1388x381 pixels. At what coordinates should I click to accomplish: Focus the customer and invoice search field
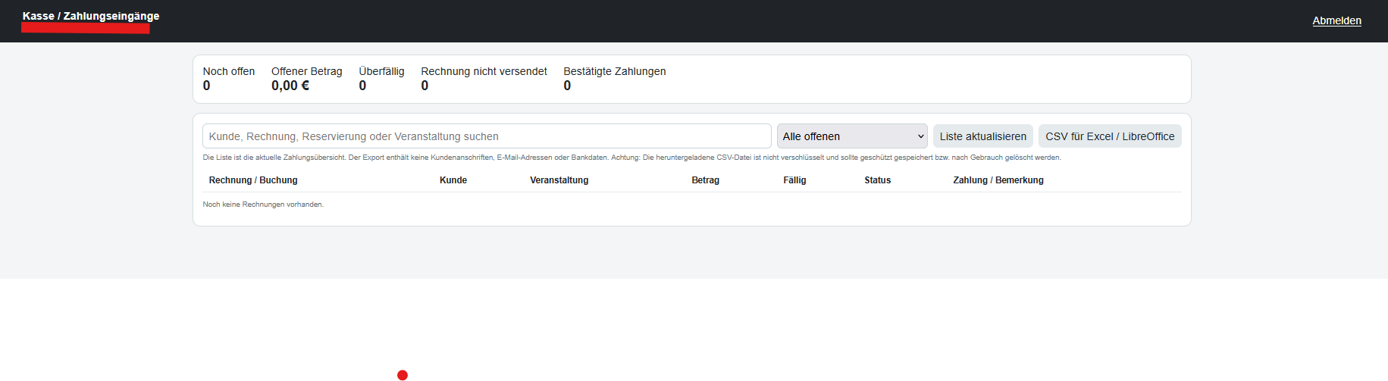point(487,136)
